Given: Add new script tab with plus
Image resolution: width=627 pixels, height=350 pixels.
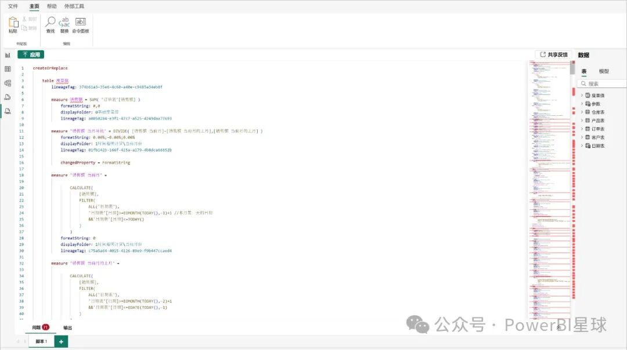Looking at the screenshot, I should click(61, 342).
